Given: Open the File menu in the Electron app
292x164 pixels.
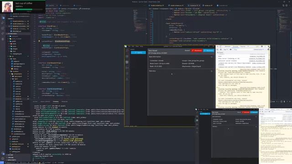Looking at the screenshot, I should coord(129,46).
